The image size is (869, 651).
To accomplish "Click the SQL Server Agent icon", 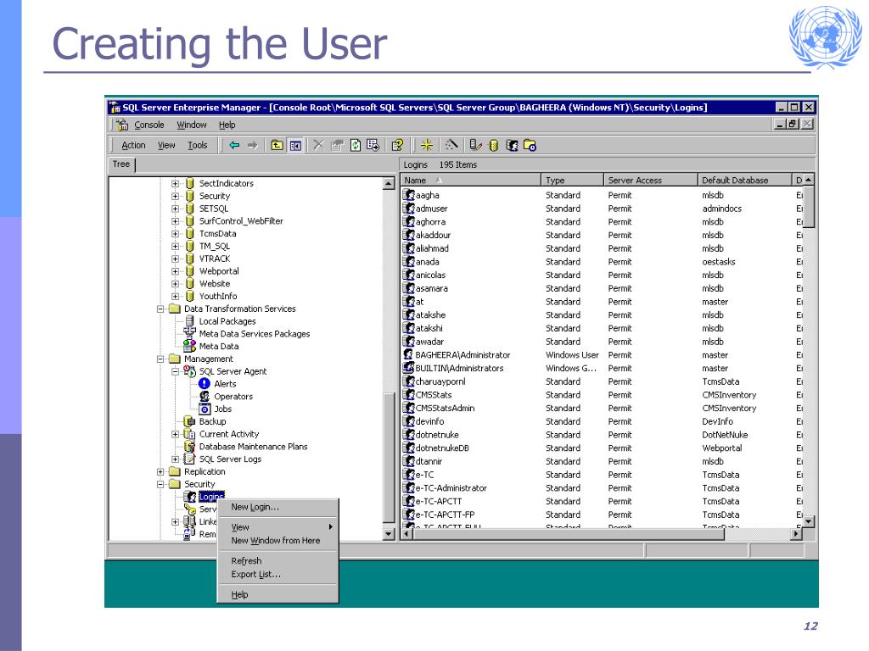I will (x=189, y=371).
